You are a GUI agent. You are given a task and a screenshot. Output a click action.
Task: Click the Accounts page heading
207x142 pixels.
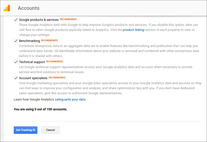pyautogui.click(x=29, y=8)
